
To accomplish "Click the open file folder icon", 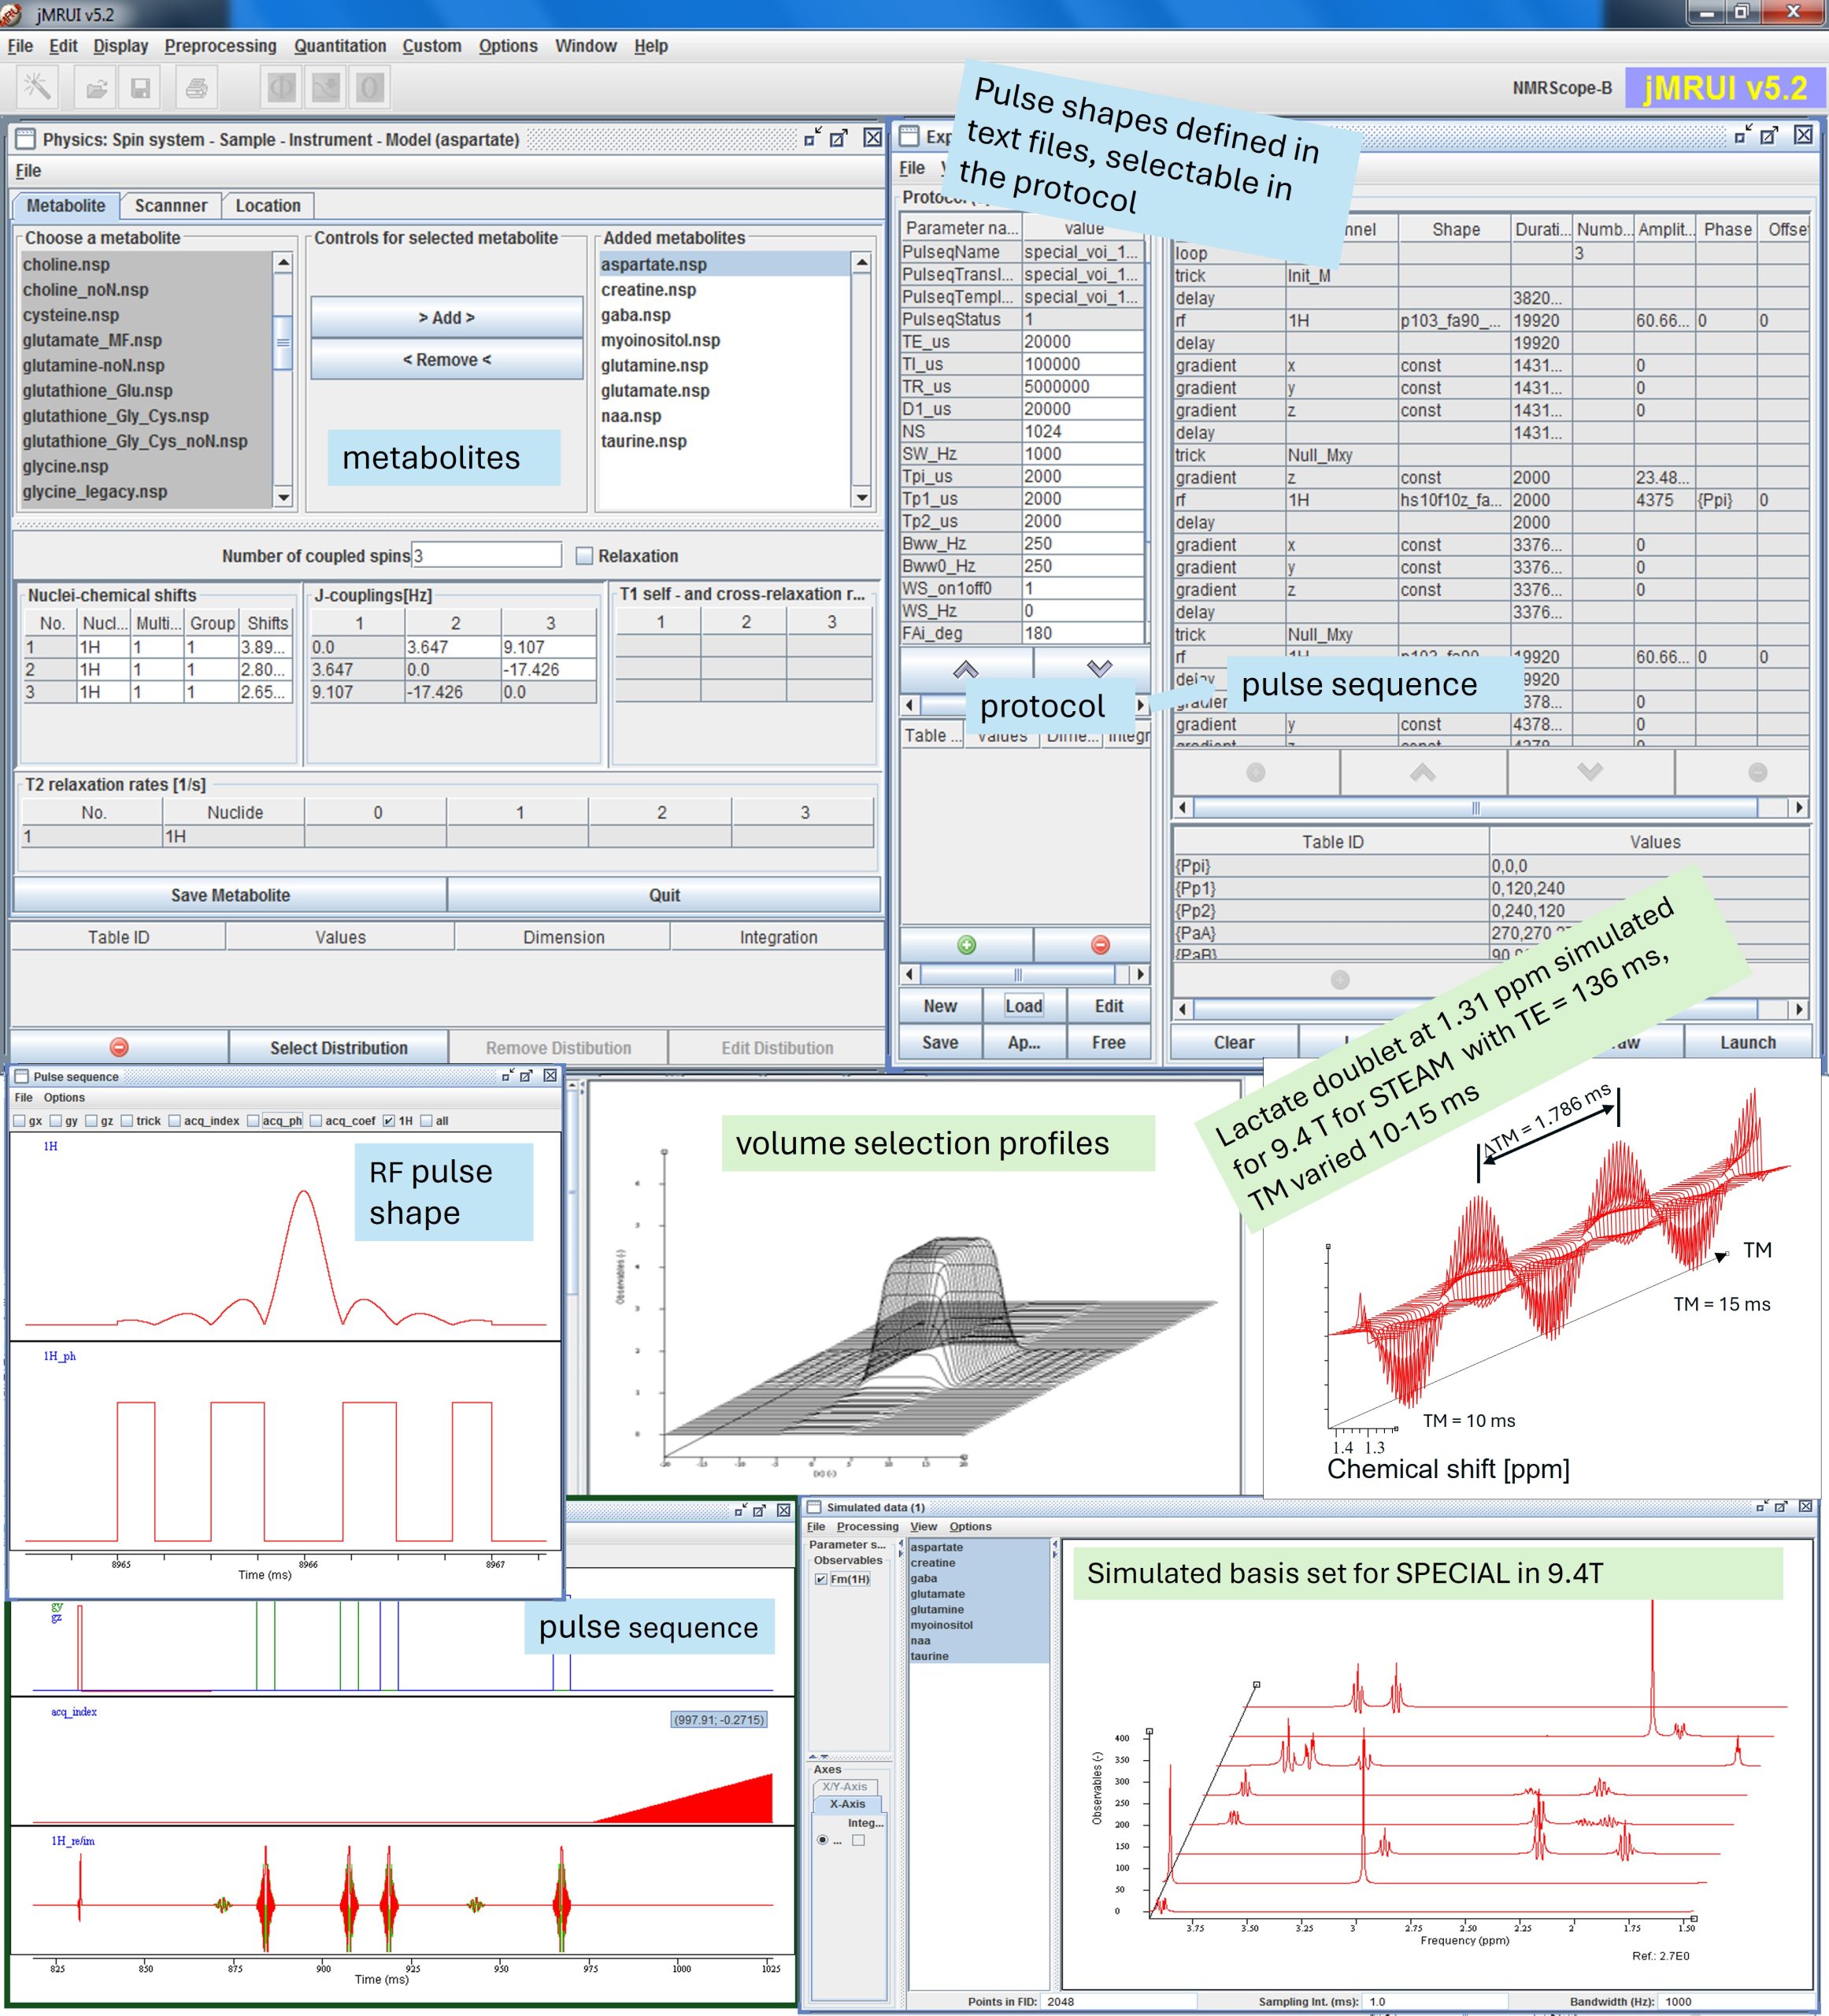I will pyautogui.click(x=97, y=88).
